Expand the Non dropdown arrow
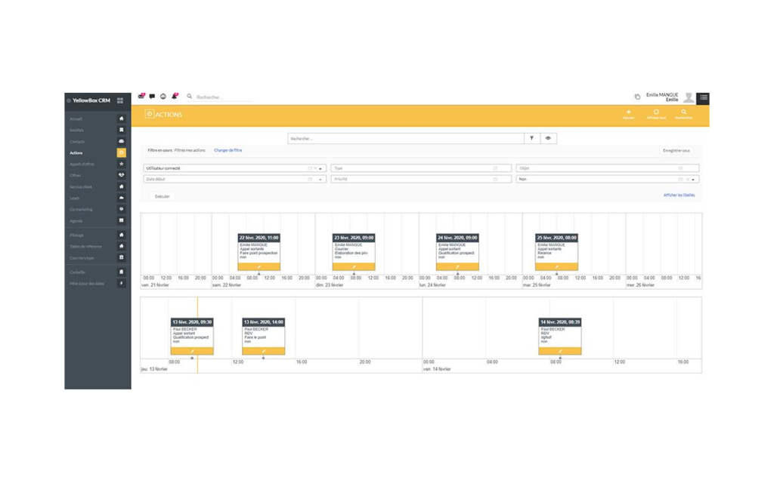 tap(694, 180)
